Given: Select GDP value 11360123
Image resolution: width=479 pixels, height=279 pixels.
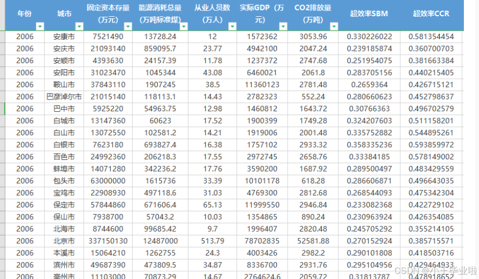Looking at the screenshot, I should tap(262, 84).
